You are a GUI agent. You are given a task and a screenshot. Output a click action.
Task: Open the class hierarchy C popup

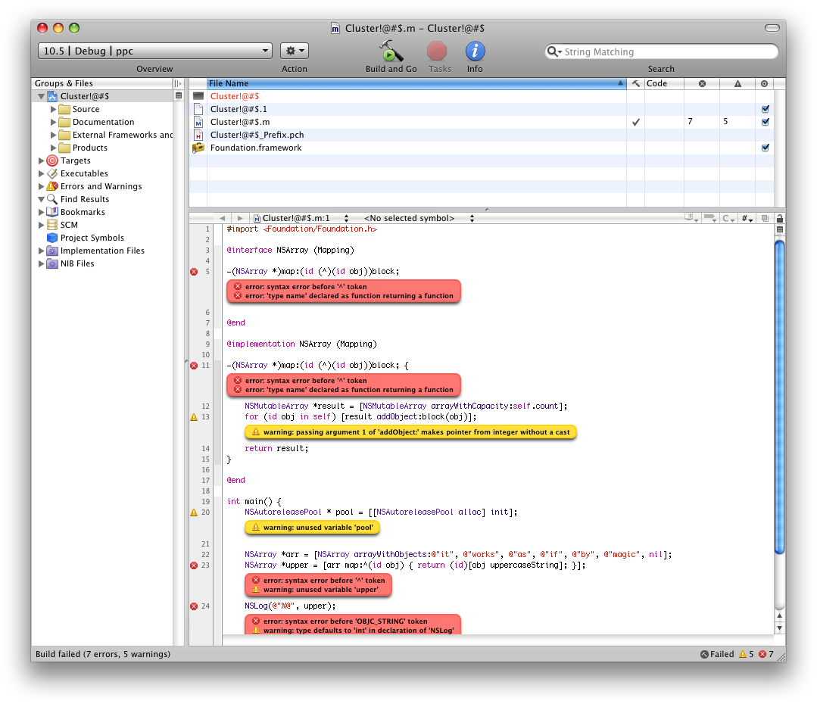(728, 218)
